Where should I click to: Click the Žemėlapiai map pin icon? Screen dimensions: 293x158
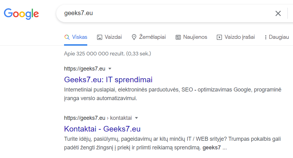click(134, 37)
